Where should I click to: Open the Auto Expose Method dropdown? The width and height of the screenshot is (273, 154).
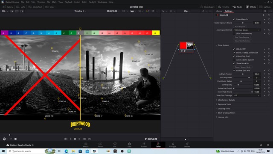(x=247, y=30)
